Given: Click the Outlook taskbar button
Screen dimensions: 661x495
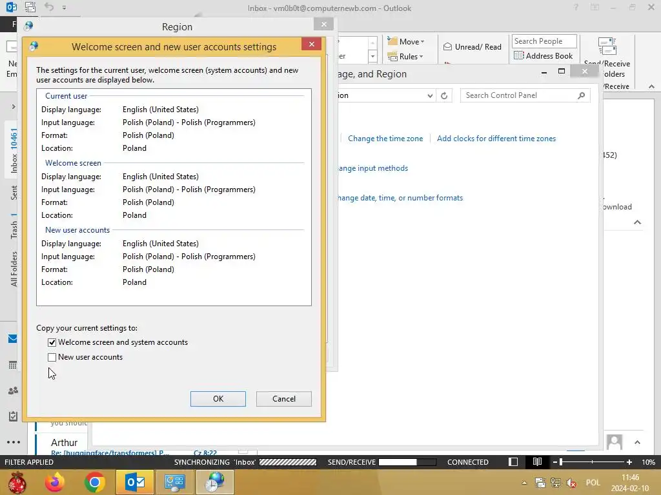Looking at the screenshot, I should pyautogui.click(x=135, y=482).
